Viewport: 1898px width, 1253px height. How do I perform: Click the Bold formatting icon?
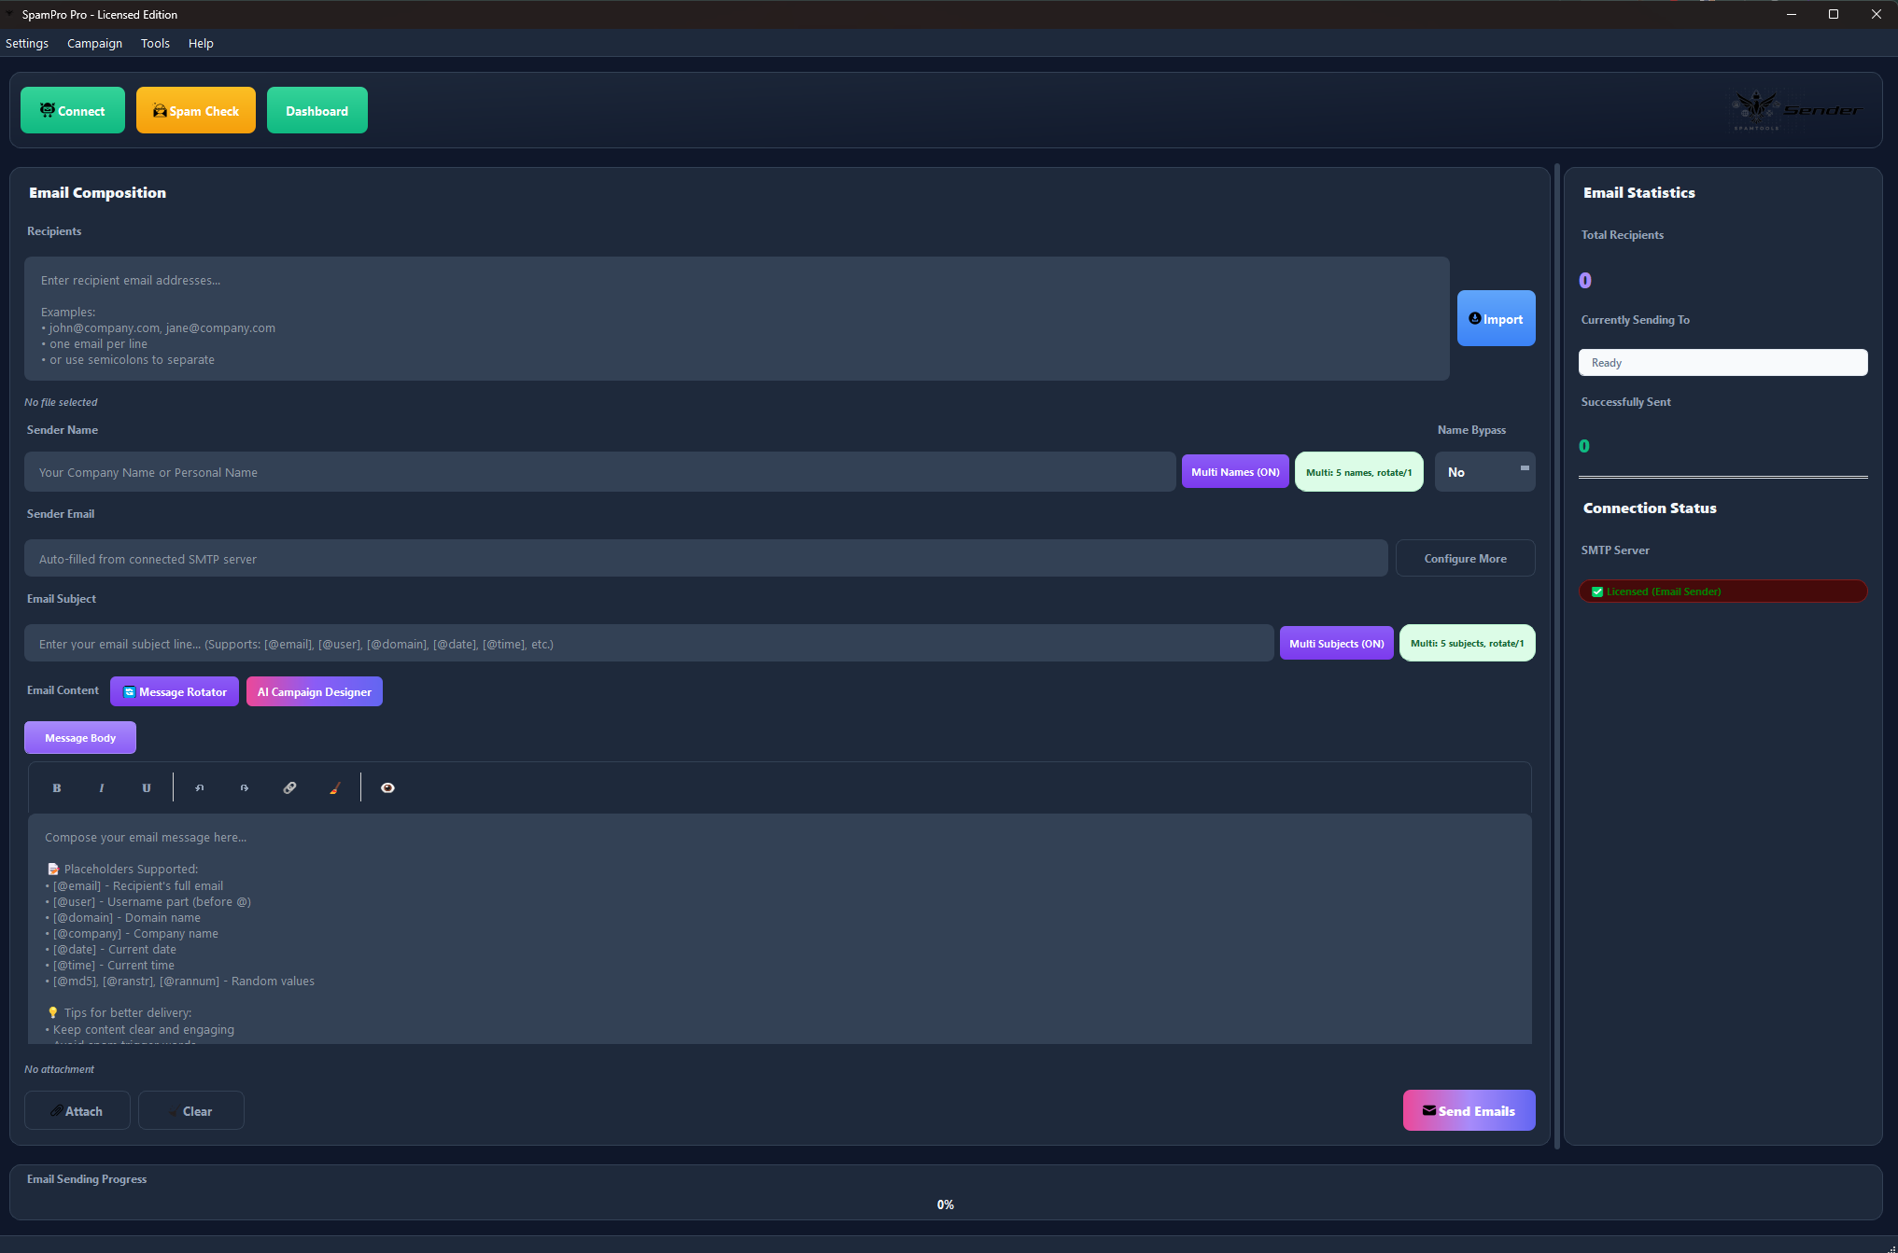click(57, 788)
